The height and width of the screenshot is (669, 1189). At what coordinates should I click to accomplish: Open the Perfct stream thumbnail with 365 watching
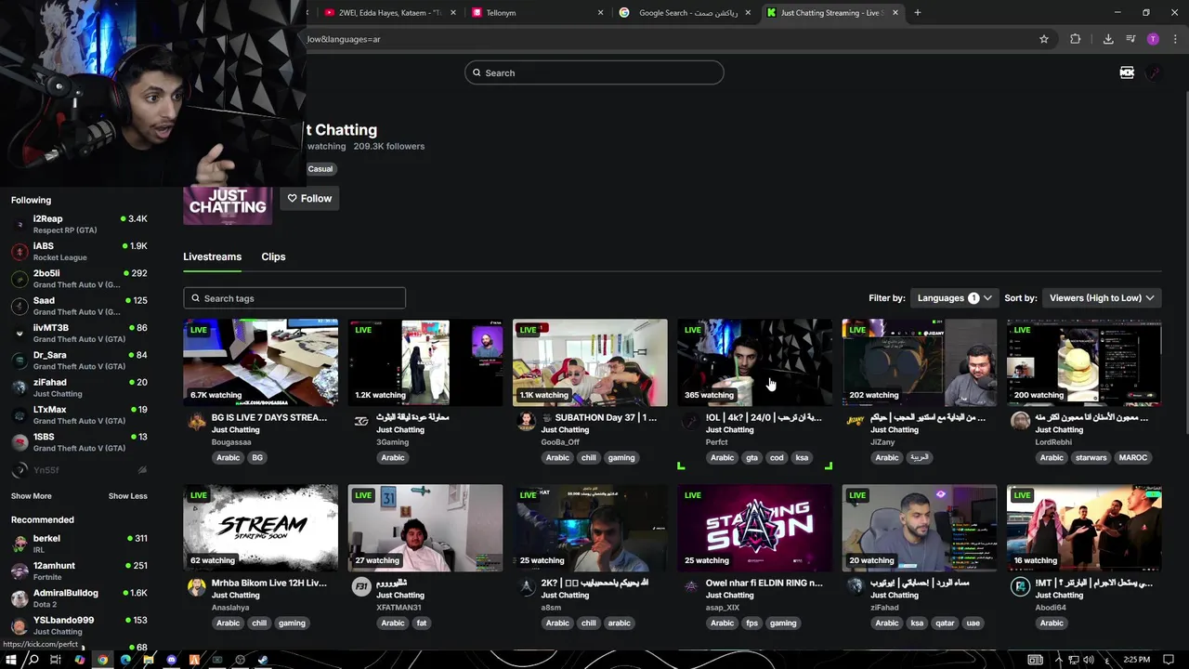click(x=754, y=362)
